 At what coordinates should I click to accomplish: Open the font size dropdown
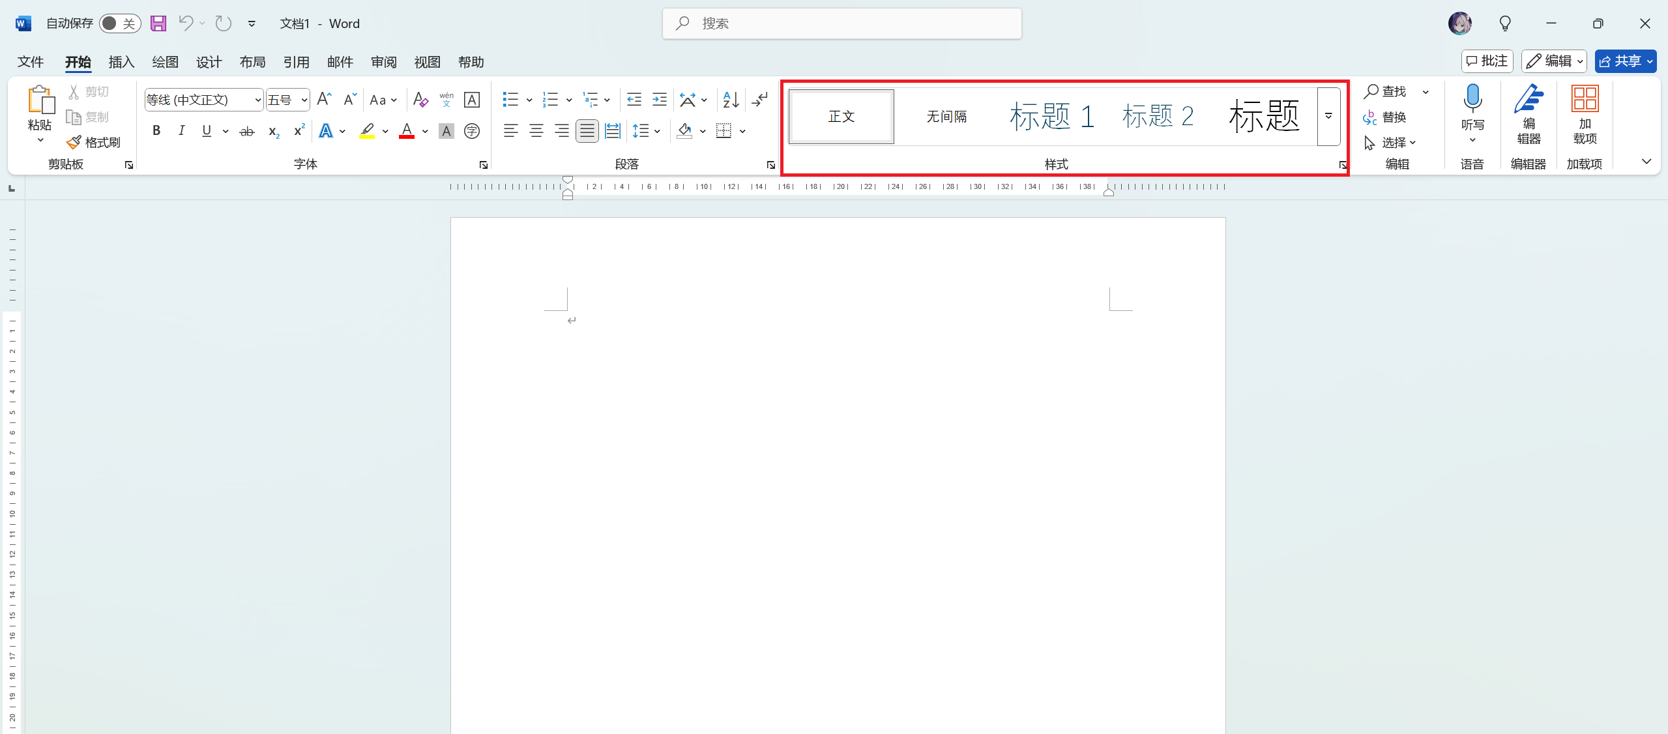(x=304, y=100)
